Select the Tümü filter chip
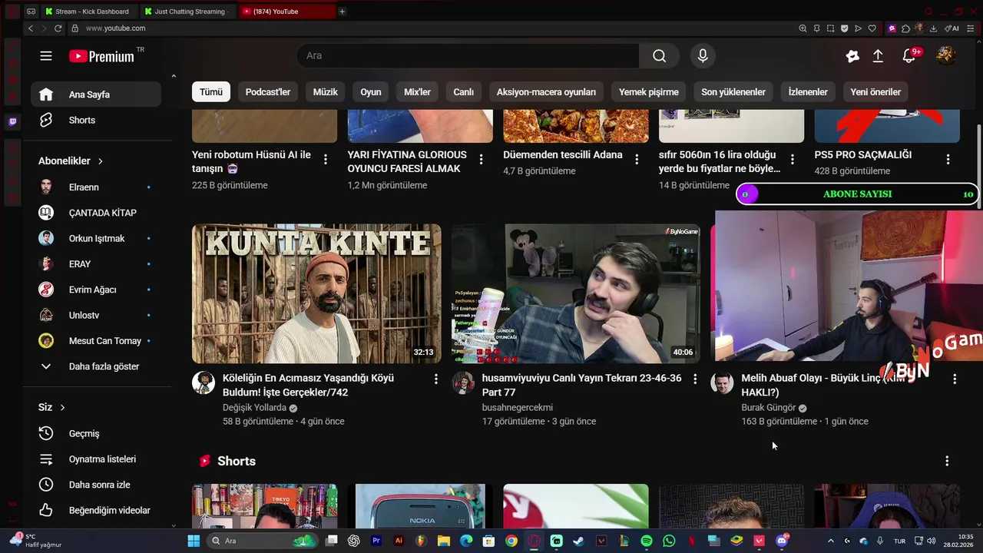Viewport: 983px width, 553px height. (x=211, y=92)
